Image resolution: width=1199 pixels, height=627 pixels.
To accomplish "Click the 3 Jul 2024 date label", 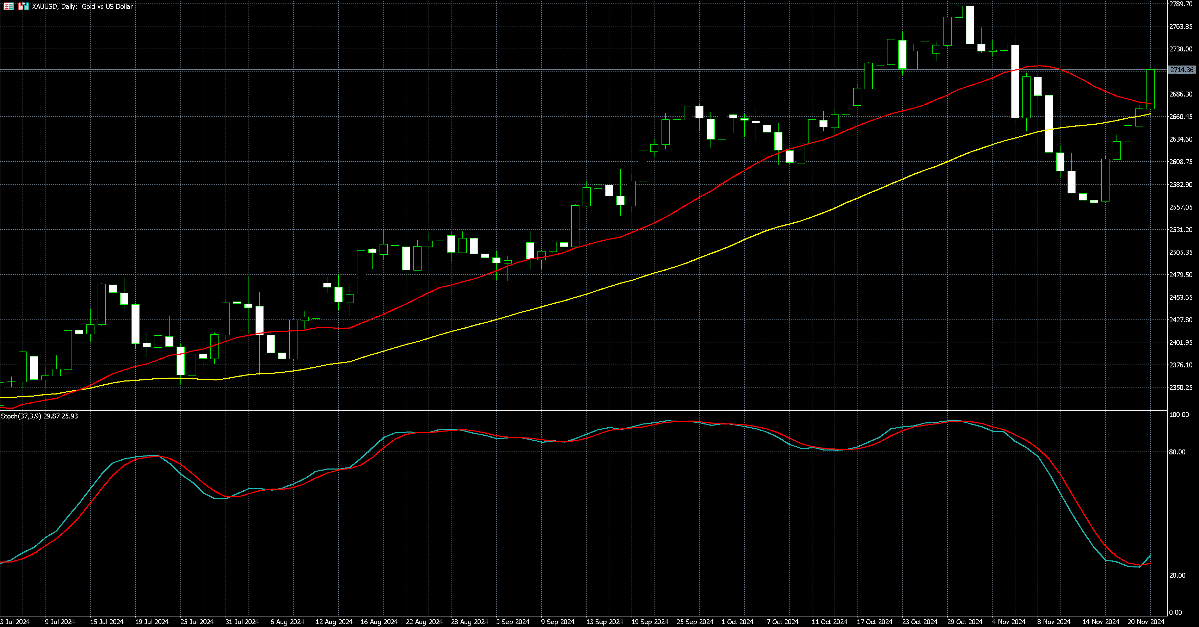I will (x=16, y=622).
